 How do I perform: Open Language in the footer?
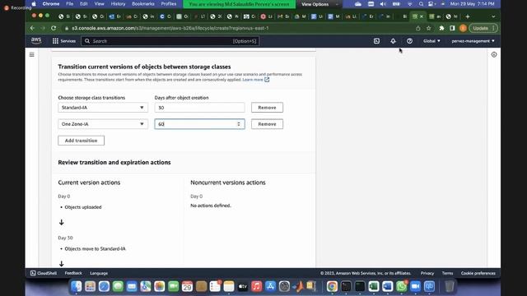pos(99,273)
